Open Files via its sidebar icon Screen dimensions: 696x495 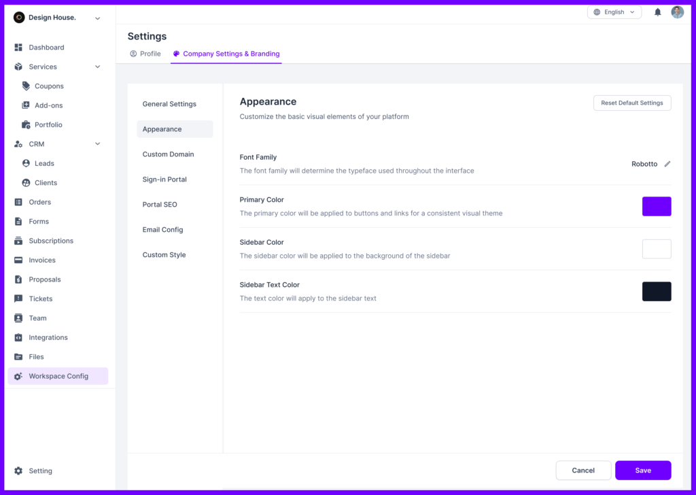tap(19, 356)
